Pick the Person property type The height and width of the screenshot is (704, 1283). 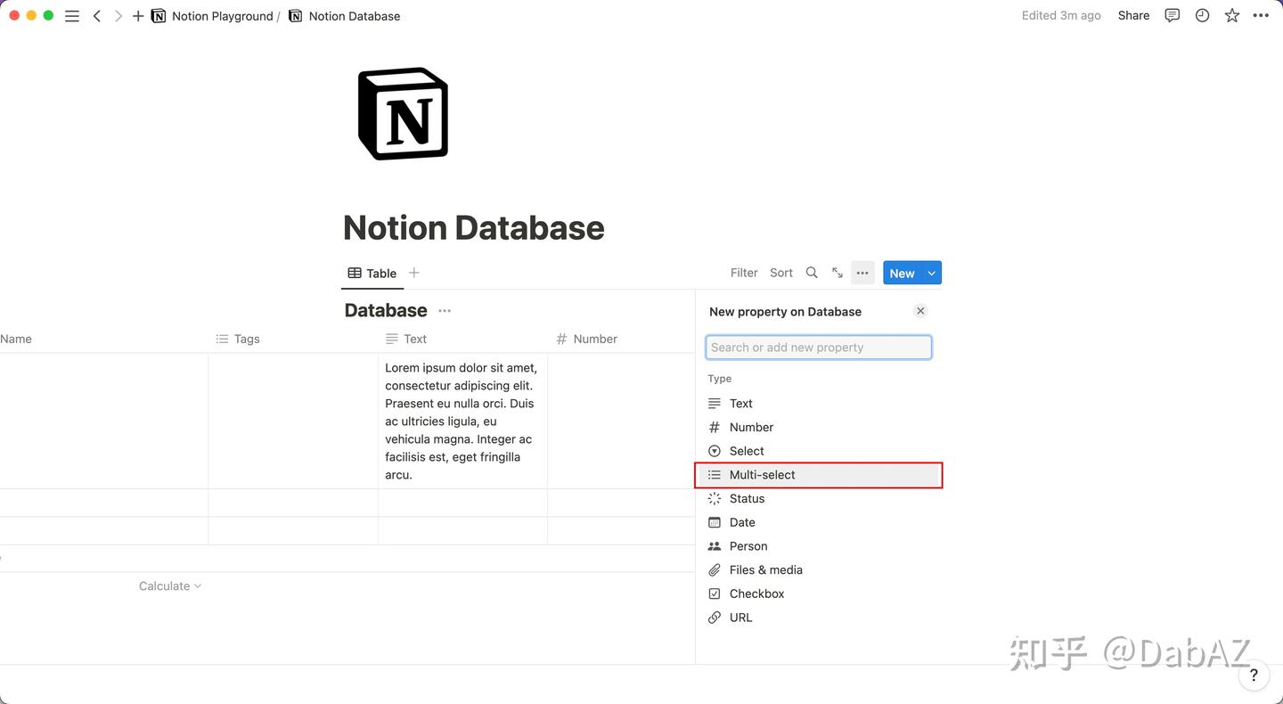(748, 545)
